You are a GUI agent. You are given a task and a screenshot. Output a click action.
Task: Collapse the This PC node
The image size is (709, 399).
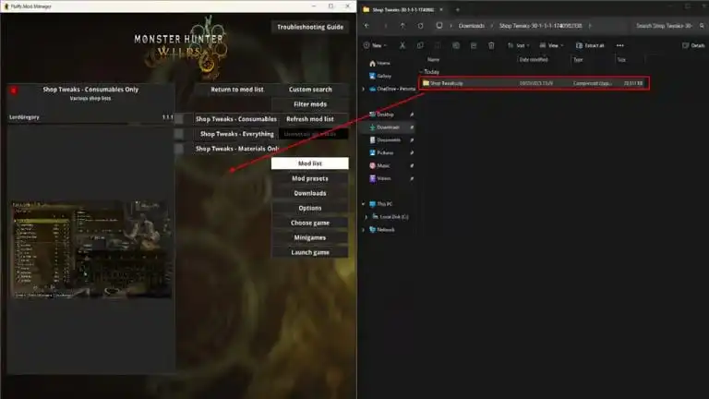(x=363, y=204)
